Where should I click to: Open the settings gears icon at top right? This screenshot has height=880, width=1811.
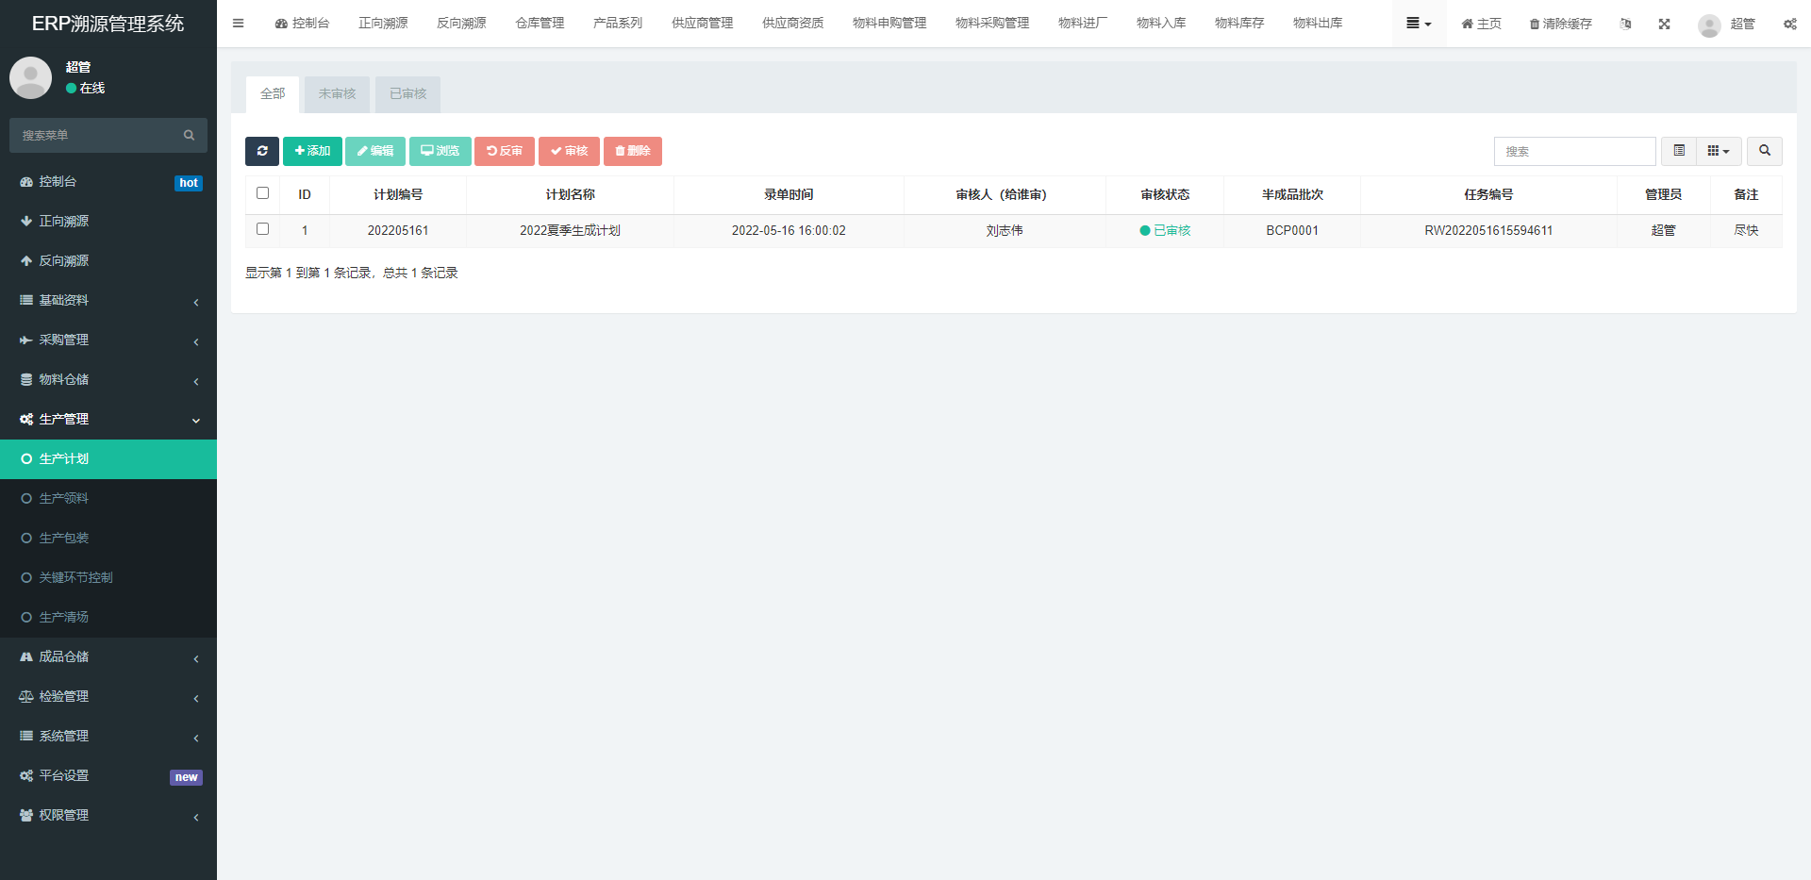(x=1789, y=24)
